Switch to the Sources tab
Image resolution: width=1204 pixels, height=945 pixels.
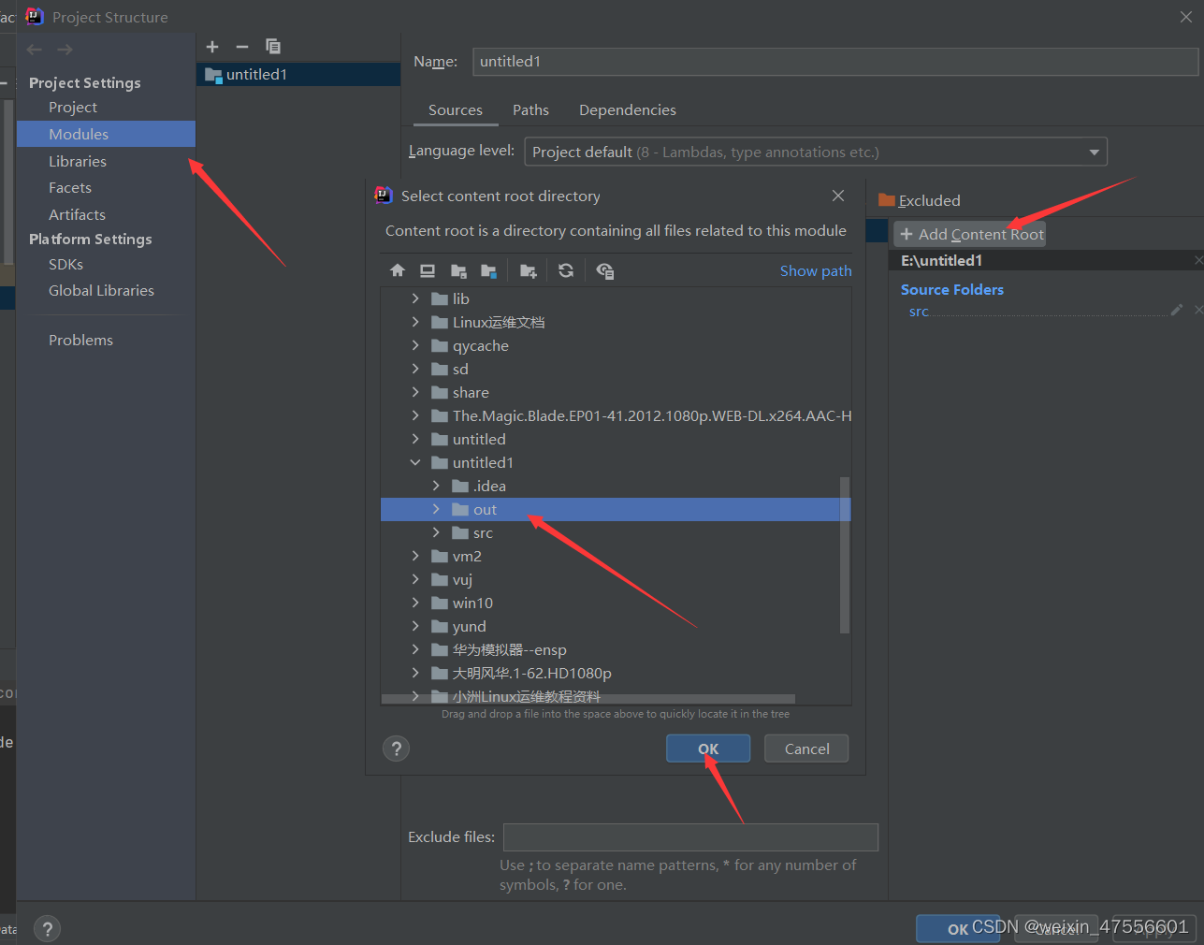click(x=456, y=110)
